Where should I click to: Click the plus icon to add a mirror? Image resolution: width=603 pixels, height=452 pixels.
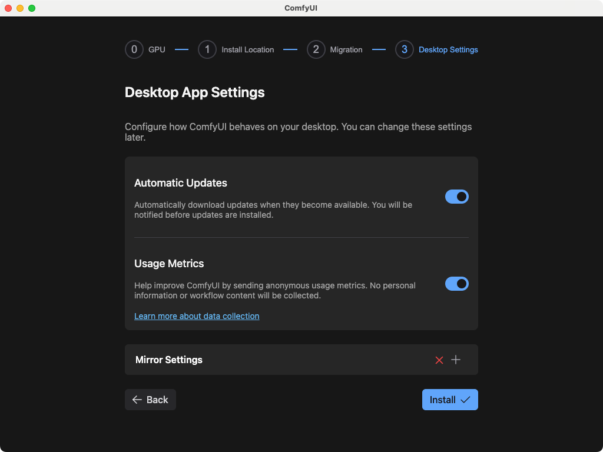[455, 360]
